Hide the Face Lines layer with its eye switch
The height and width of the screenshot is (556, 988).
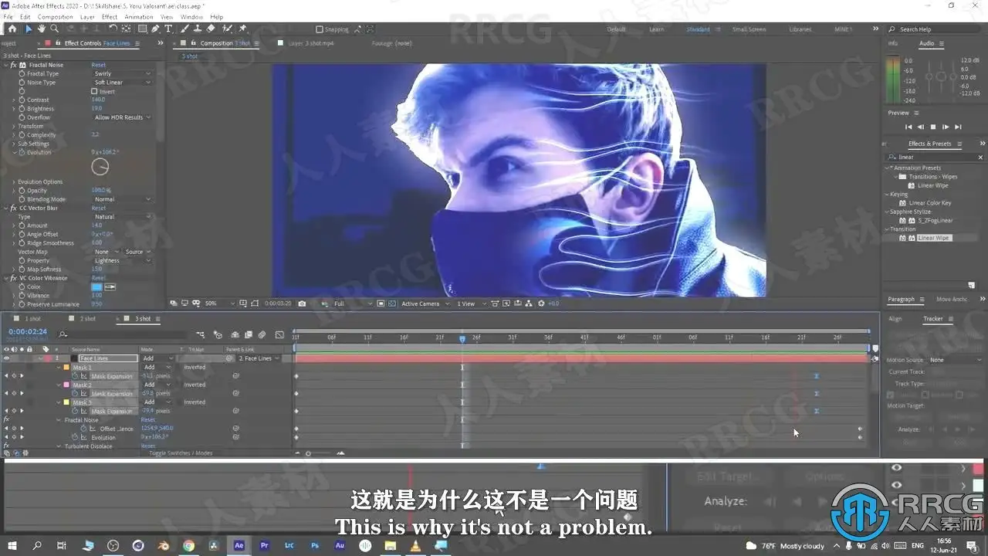click(6, 358)
